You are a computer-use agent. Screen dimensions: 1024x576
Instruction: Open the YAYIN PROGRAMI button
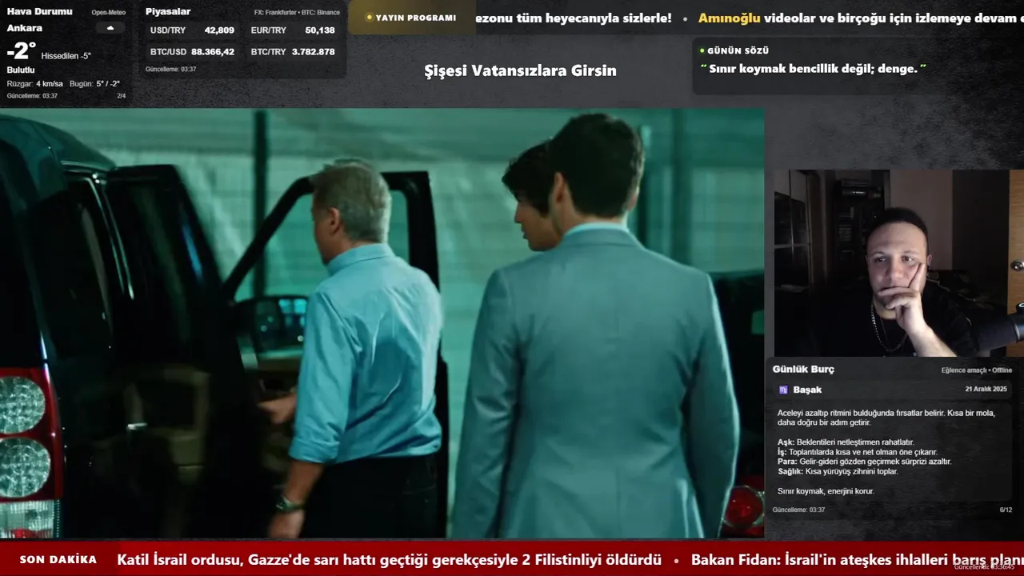[x=411, y=18]
